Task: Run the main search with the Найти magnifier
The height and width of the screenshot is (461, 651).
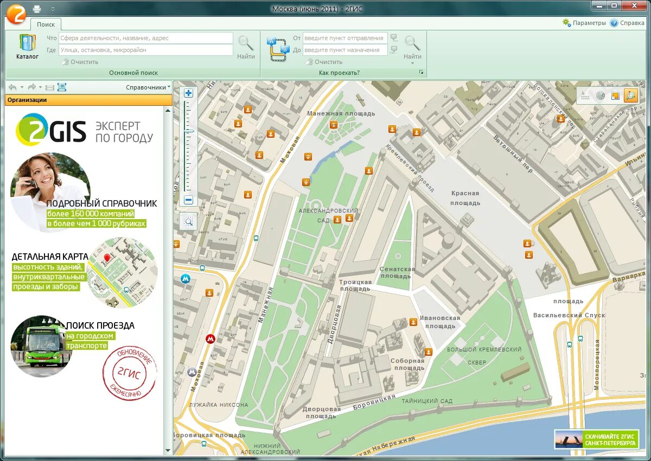Action: pyautogui.click(x=246, y=47)
